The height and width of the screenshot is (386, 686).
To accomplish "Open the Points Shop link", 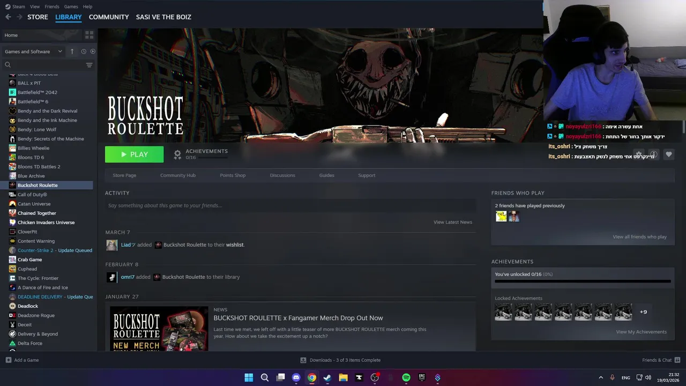I will 233,175.
